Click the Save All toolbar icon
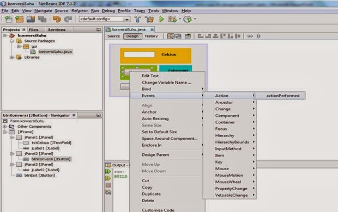The height and width of the screenshot is (212, 338). pyautogui.click(x=43, y=20)
